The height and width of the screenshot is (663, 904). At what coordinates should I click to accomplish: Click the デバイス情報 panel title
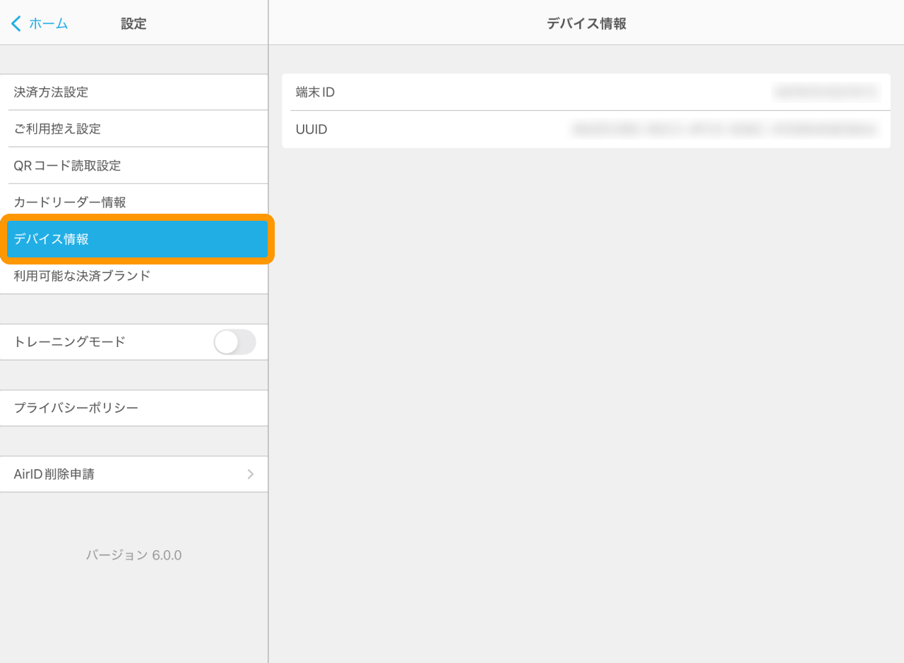point(585,23)
